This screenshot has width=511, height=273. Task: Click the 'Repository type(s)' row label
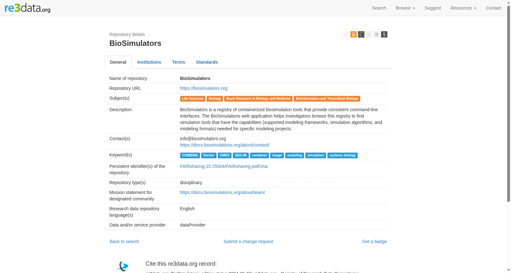127,183
